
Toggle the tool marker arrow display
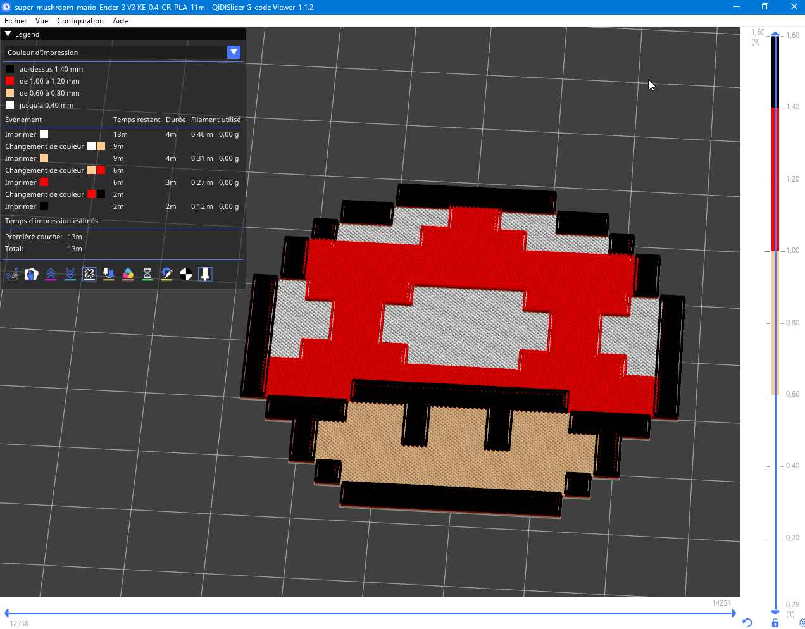click(205, 274)
